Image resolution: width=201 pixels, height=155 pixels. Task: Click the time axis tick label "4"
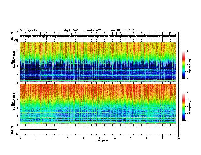pyautogui.click(x=83, y=138)
